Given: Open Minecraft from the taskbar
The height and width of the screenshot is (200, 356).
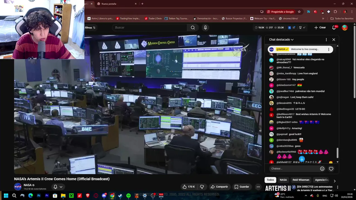Looking at the screenshot, I should (71, 196).
